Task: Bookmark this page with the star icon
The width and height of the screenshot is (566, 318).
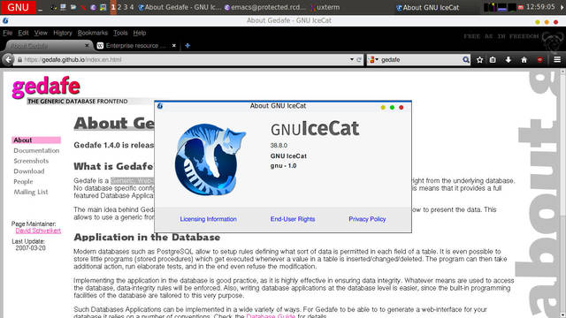Action: (x=479, y=60)
